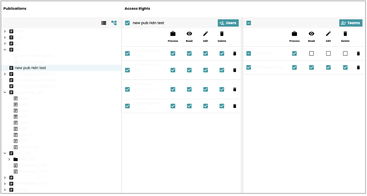Expand the PDFRENDERER_TEST publication
The image size is (367, 196).
[x=5, y=184]
